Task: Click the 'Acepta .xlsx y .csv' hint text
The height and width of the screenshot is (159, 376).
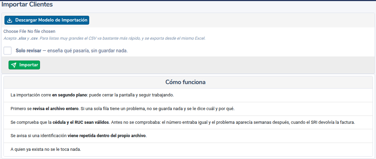Action: pos(104,38)
